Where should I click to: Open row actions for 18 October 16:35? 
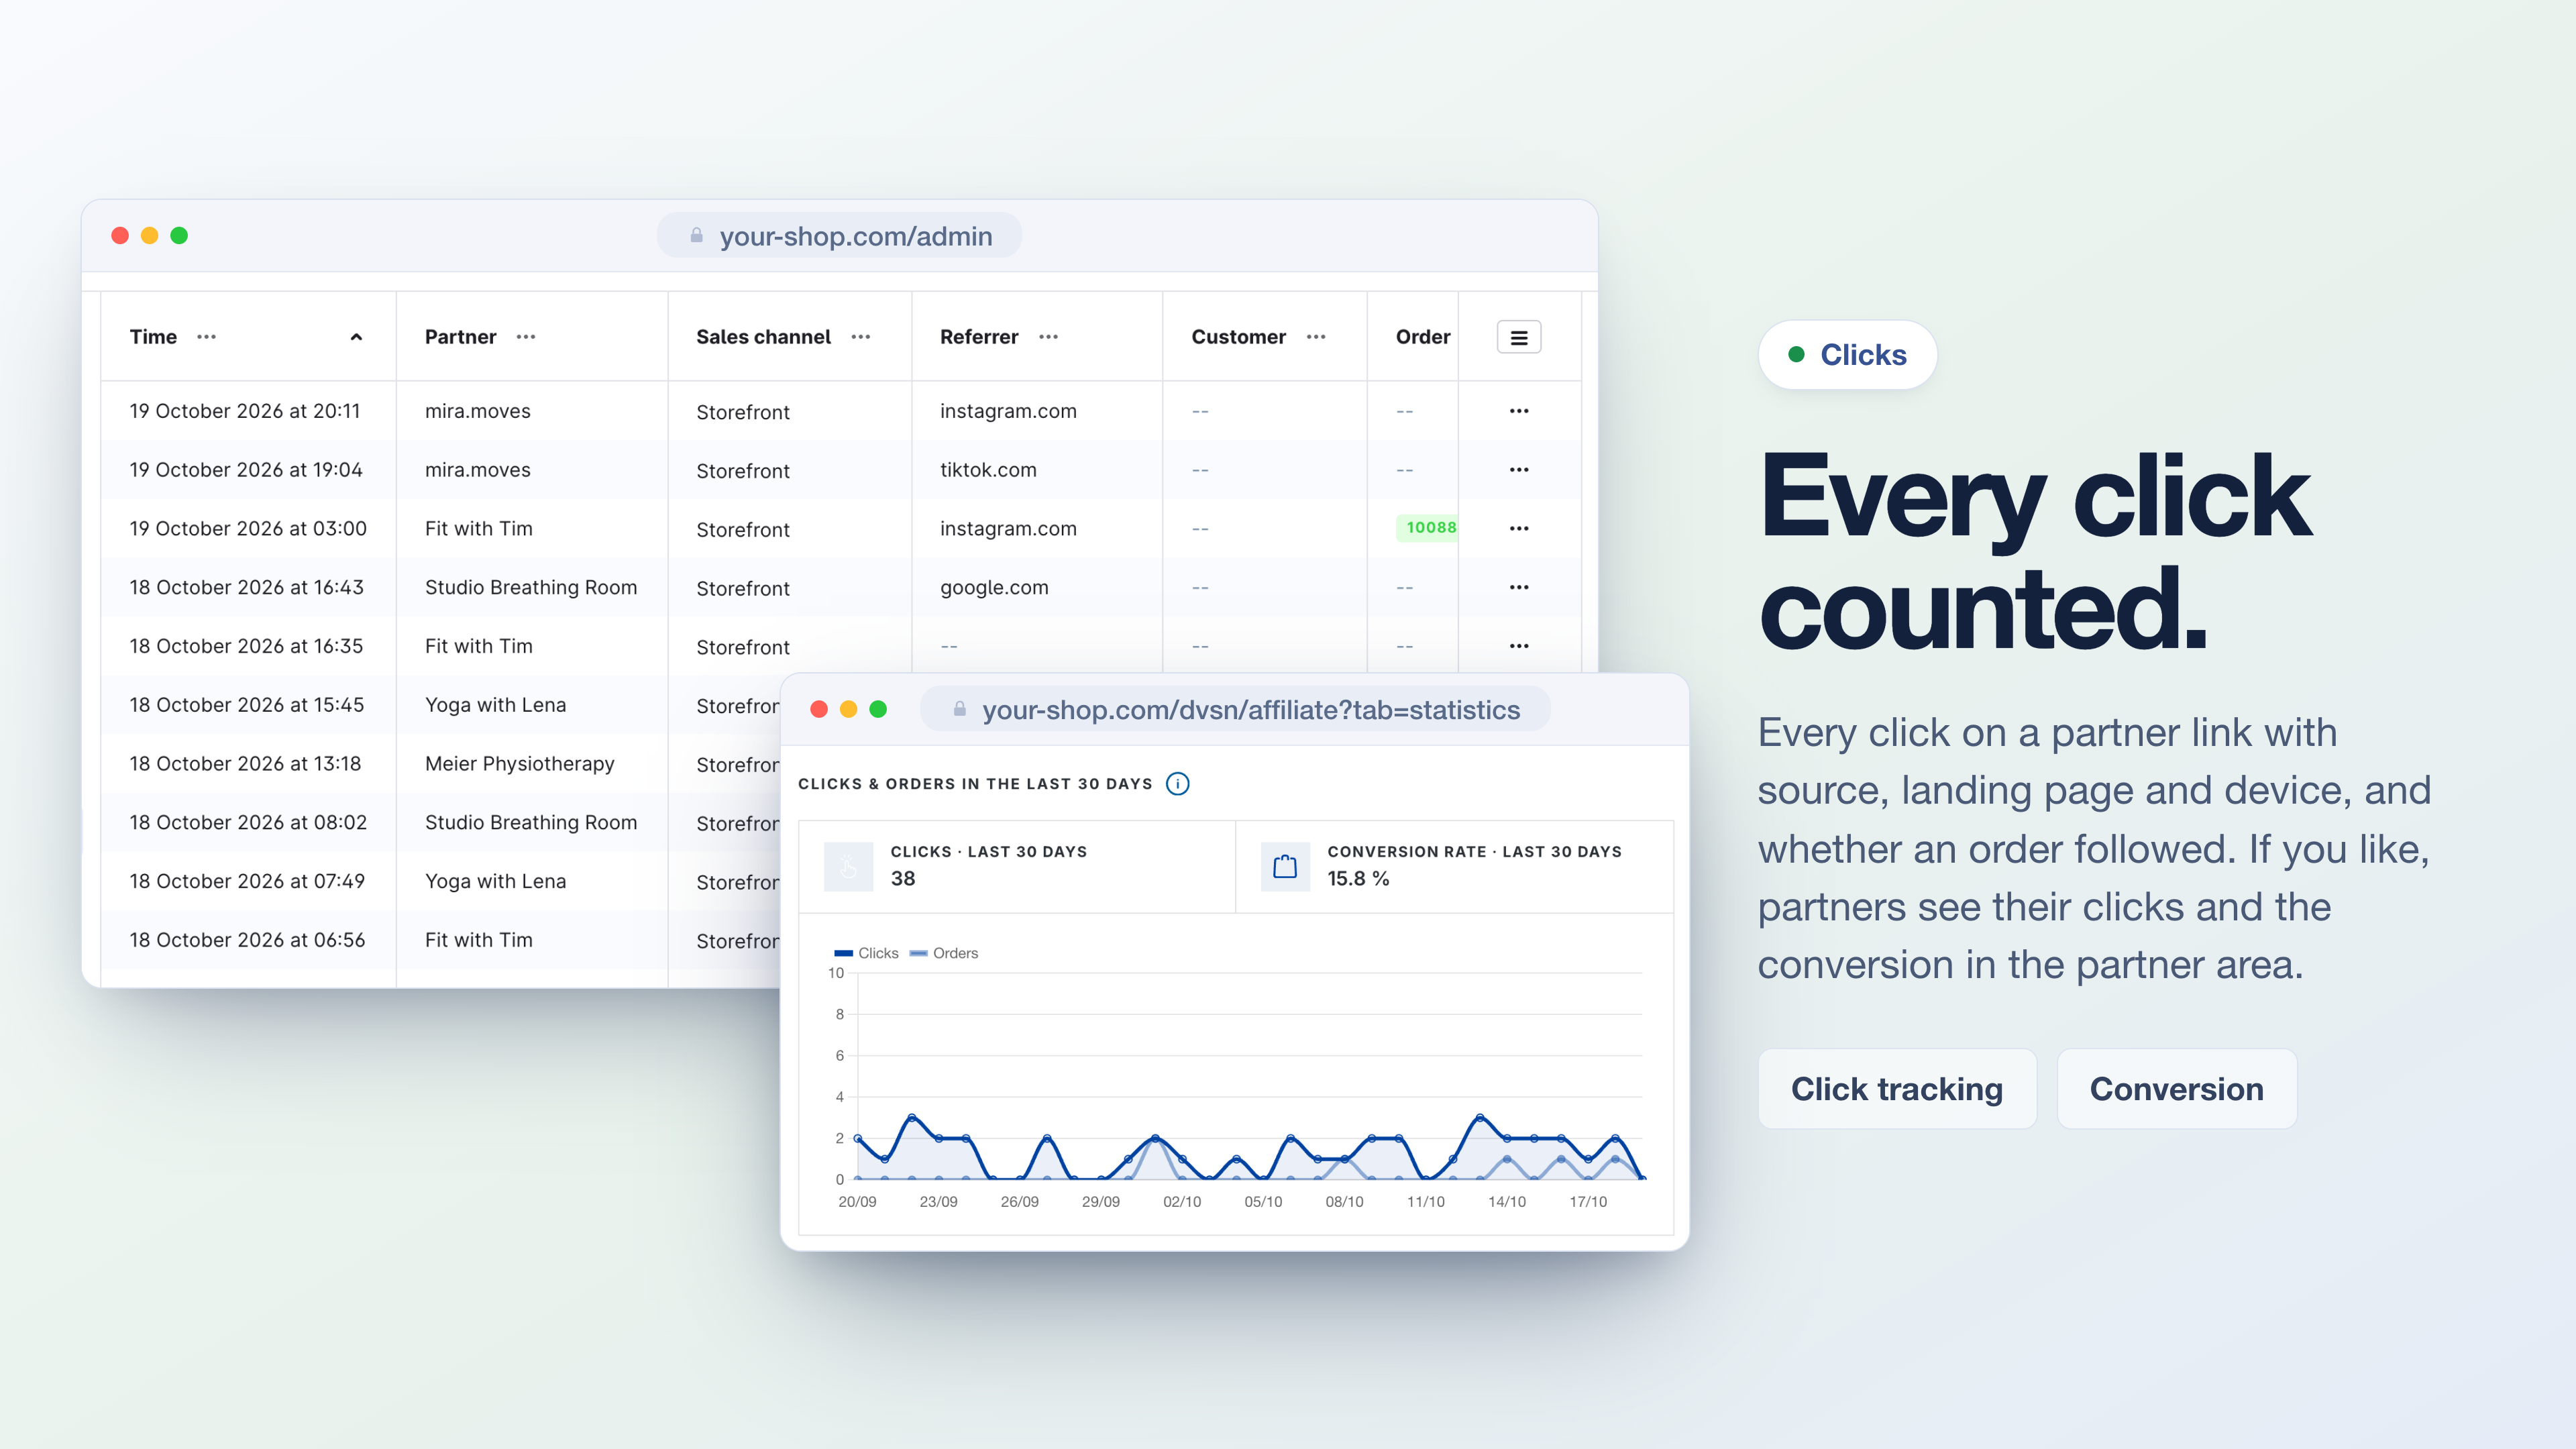(1519, 646)
